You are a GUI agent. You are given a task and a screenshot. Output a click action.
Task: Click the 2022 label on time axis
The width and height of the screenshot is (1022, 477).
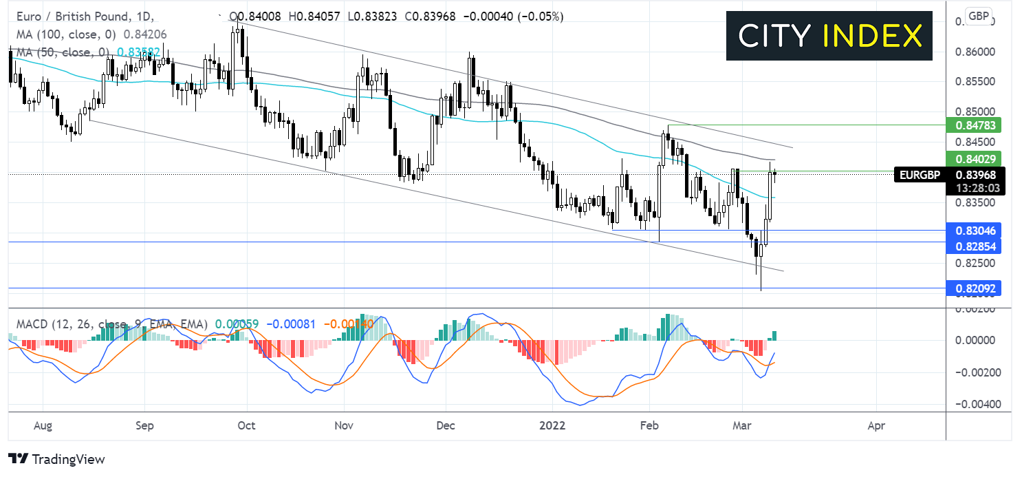pyautogui.click(x=553, y=425)
